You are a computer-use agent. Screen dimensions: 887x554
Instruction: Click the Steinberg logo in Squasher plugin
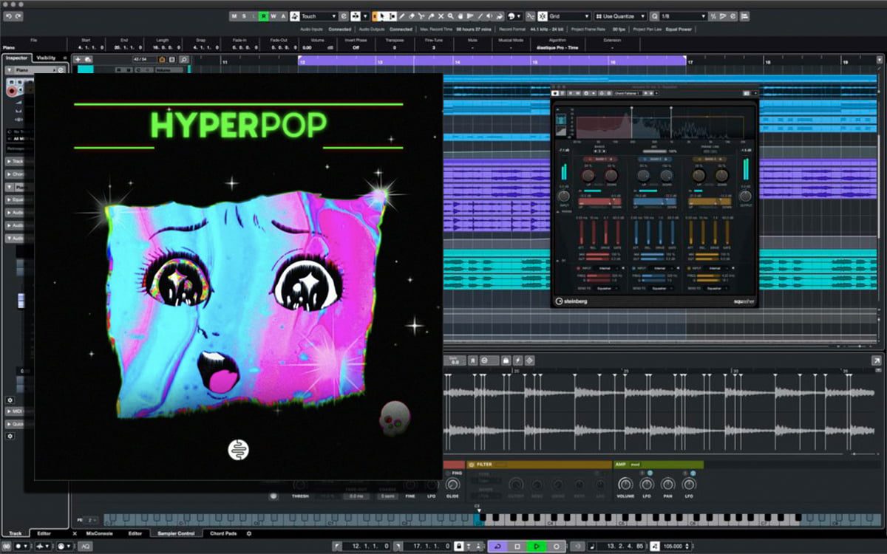click(x=573, y=301)
